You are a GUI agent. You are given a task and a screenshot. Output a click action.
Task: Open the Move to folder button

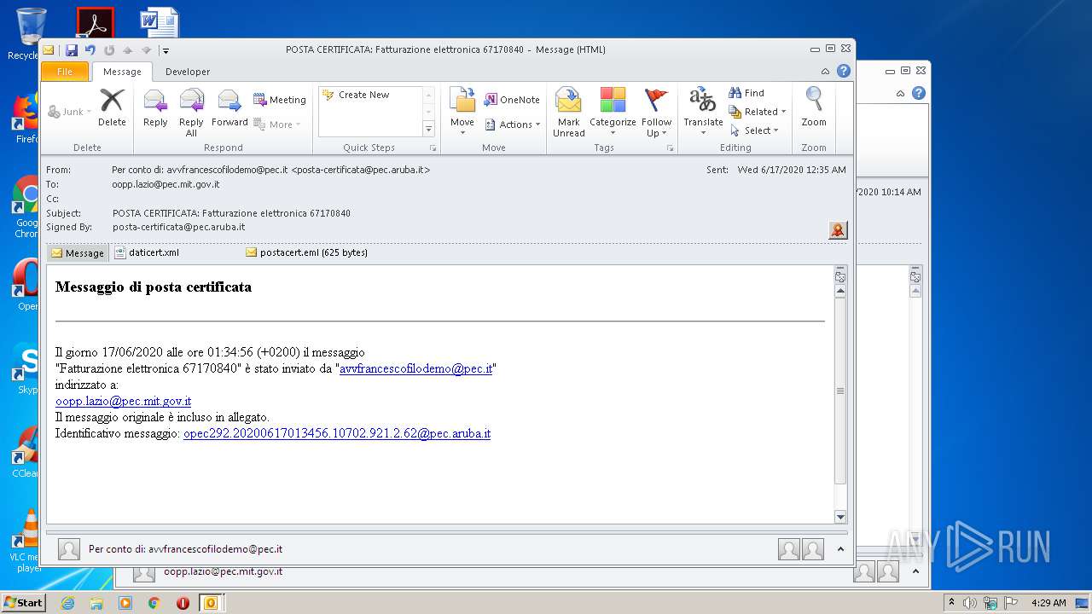click(462, 112)
